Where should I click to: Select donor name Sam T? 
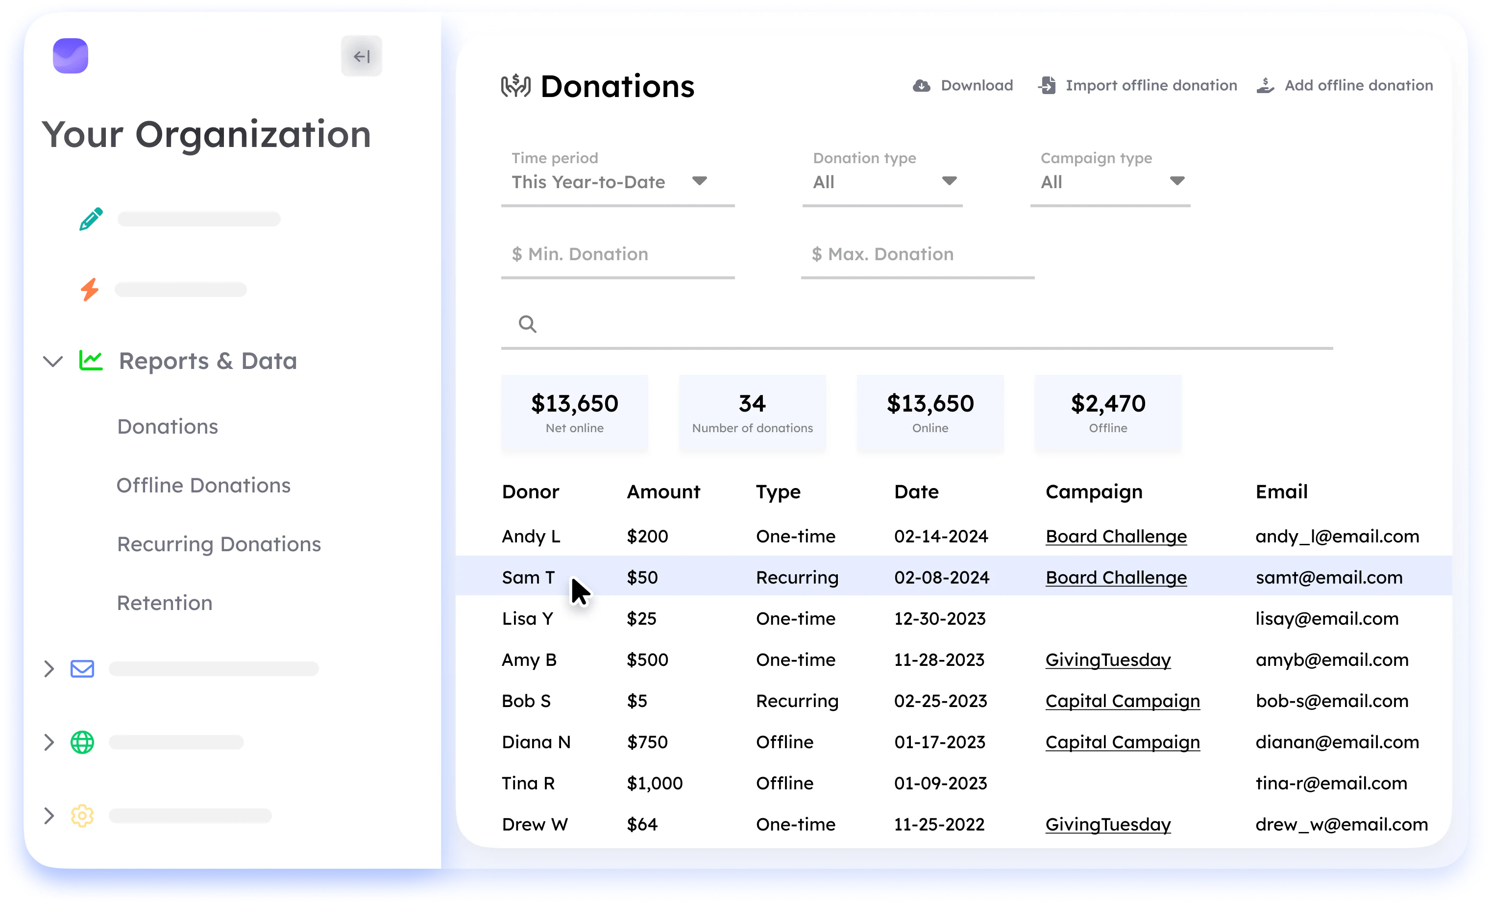pos(528,578)
